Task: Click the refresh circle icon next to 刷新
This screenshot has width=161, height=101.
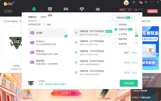Action: 45,24
